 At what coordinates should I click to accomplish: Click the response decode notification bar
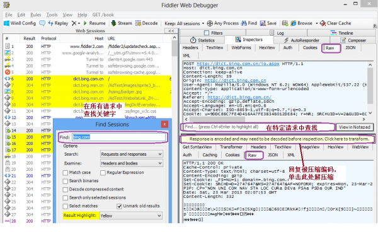(x=277, y=139)
